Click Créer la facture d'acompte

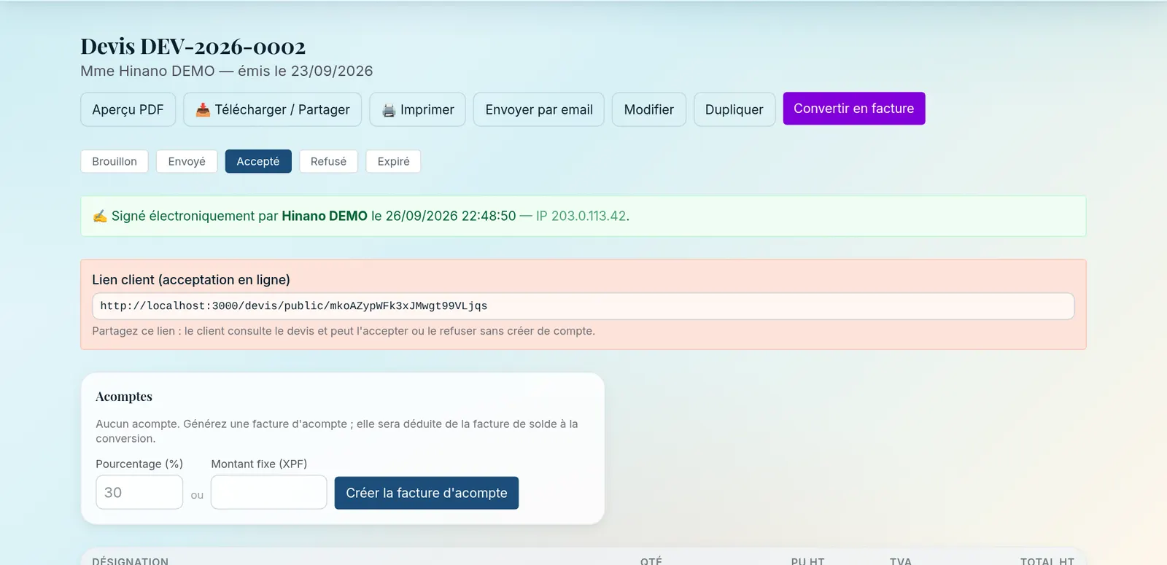[427, 493]
